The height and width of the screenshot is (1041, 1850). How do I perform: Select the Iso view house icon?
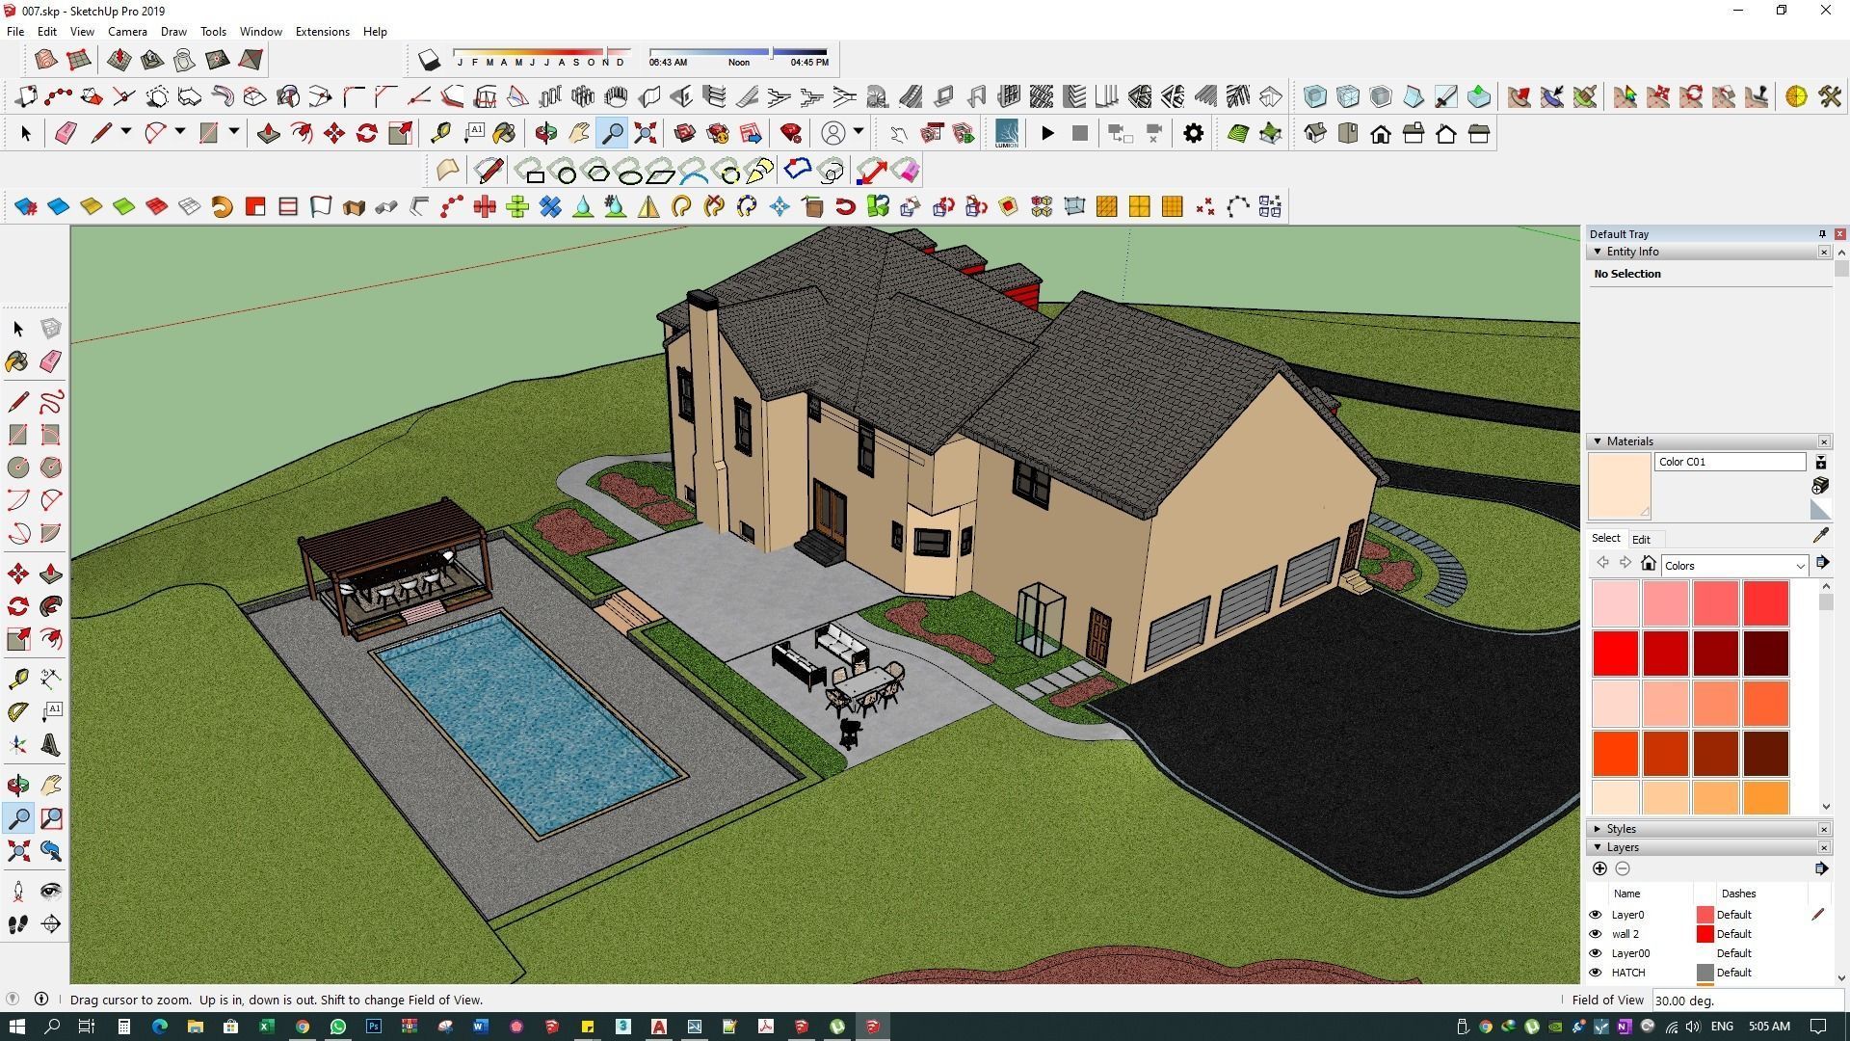coord(1315,133)
